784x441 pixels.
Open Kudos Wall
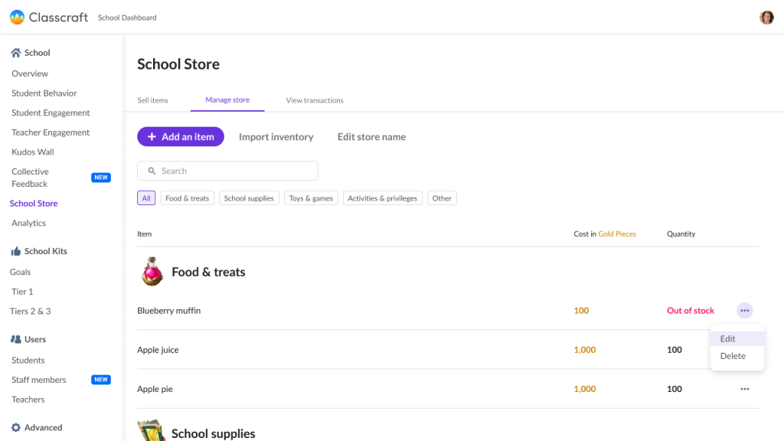click(32, 152)
